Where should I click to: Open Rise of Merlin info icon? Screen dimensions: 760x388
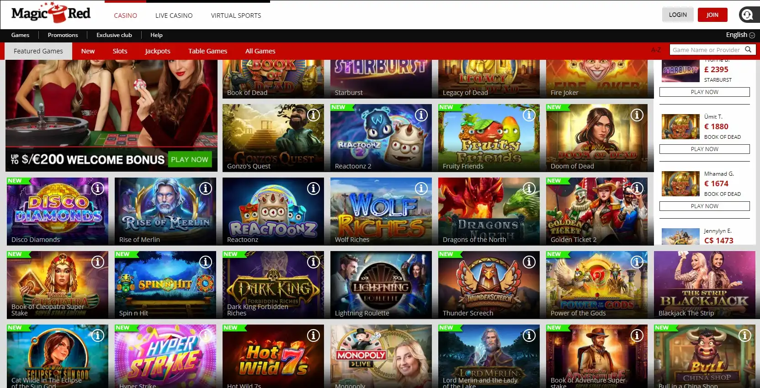pos(206,189)
